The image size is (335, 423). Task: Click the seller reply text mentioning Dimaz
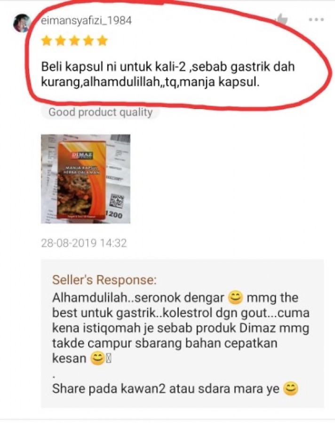pos(181,328)
